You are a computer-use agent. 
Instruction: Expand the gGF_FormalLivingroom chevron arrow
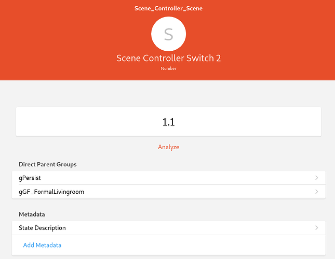click(316, 192)
